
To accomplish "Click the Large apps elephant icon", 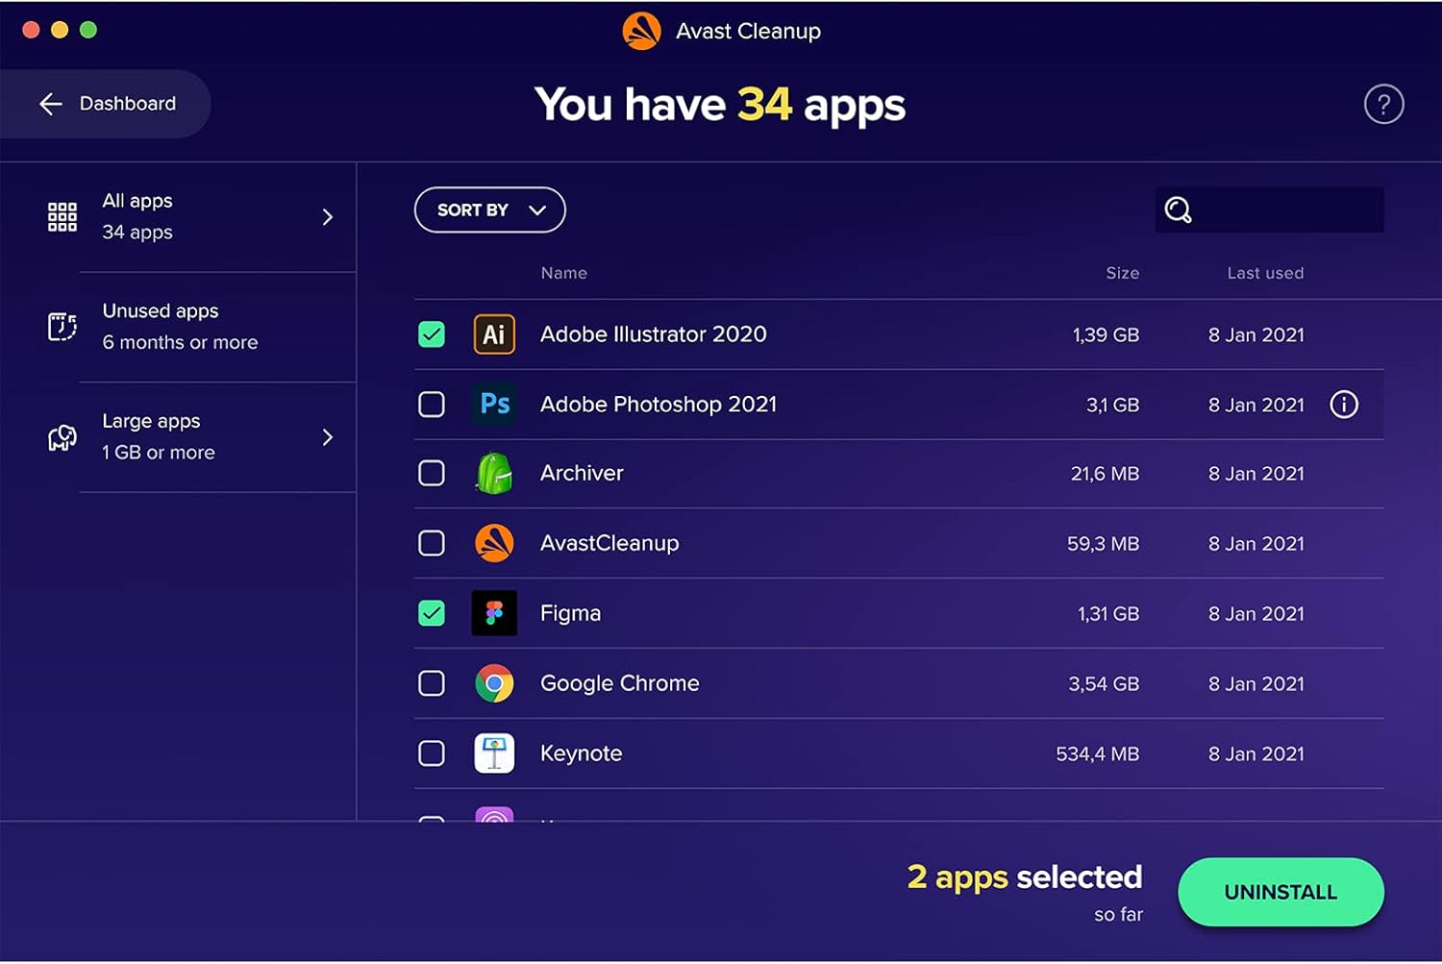I will click(x=62, y=437).
